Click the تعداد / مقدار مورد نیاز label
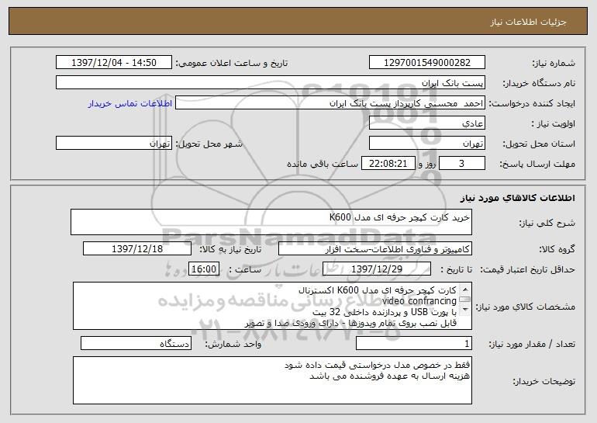Screen dimensions: 597x423 tap(532, 344)
